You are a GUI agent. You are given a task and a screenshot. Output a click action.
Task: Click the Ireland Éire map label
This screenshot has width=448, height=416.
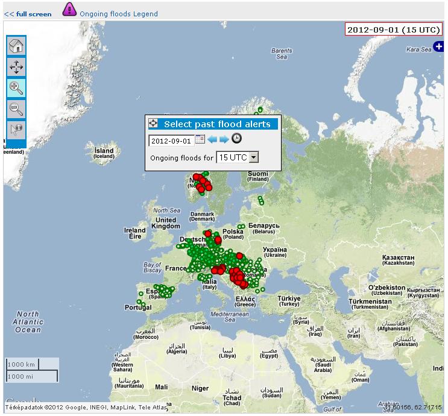(135, 233)
